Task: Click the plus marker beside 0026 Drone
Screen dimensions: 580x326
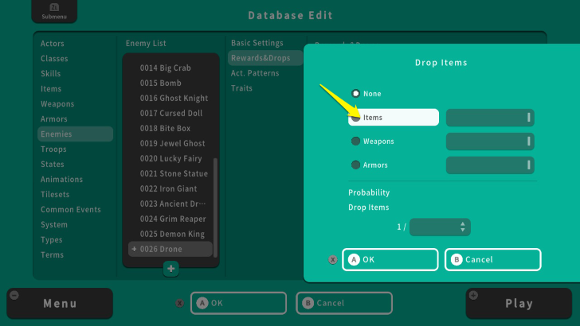Action: coord(134,249)
